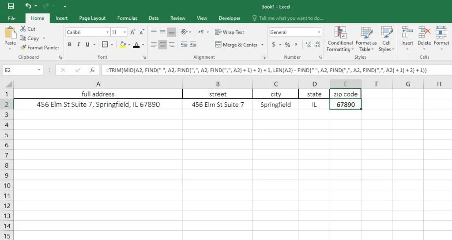Open the Developer tab
452x240 pixels.
[x=230, y=18]
